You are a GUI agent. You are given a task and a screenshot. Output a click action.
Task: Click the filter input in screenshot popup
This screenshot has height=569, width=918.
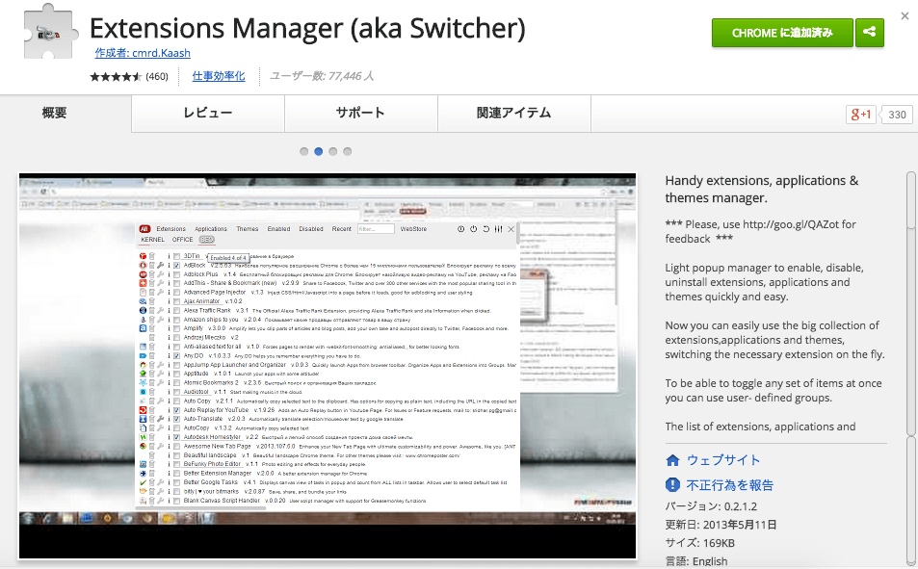(376, 229)
